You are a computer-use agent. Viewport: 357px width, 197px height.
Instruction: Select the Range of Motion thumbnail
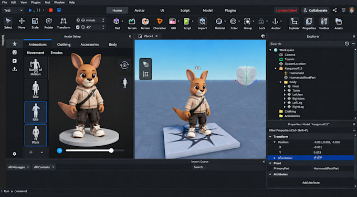36,67
